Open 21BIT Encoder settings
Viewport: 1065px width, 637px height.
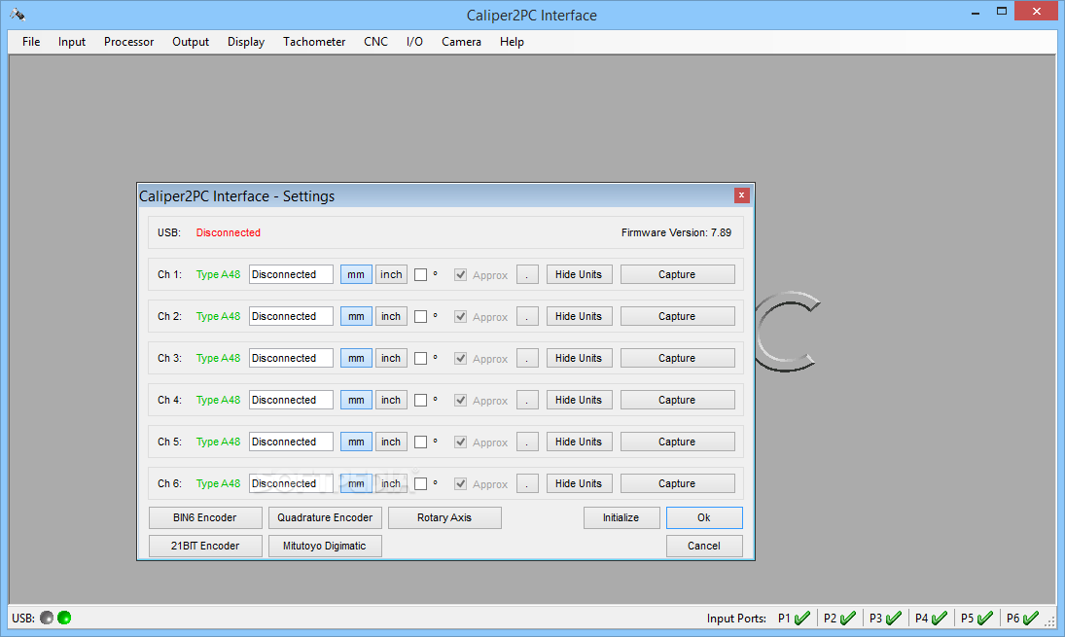205,546
